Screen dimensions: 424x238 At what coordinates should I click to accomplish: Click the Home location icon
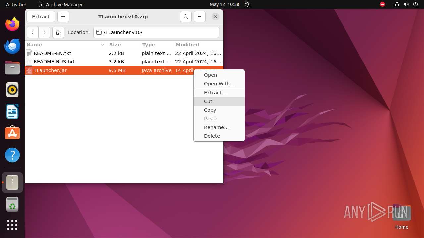[x=58, y=32]
